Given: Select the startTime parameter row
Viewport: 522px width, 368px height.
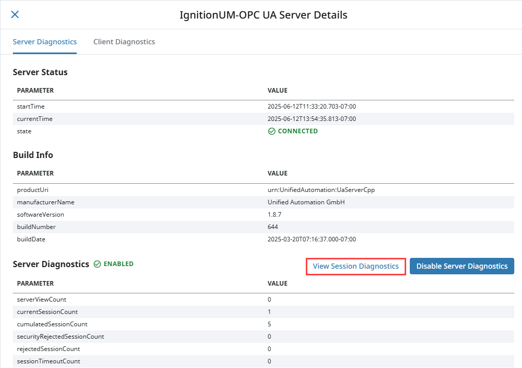Looking at the screenshot, I should point(264,107).
